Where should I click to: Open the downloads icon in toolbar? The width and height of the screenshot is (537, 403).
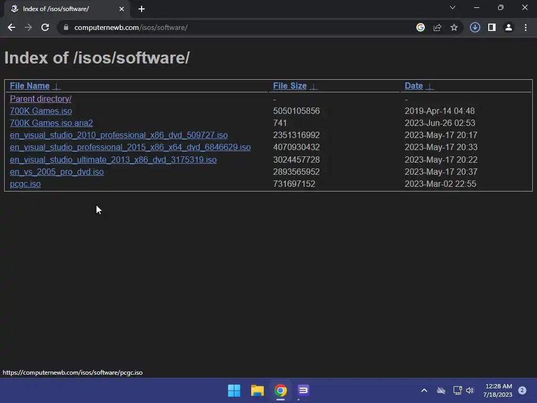pyautogui.click(x=475, y=27)
